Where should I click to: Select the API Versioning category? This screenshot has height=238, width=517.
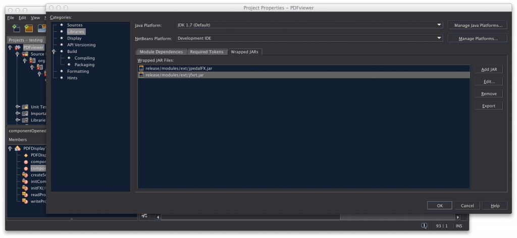[x=81, y=45]
